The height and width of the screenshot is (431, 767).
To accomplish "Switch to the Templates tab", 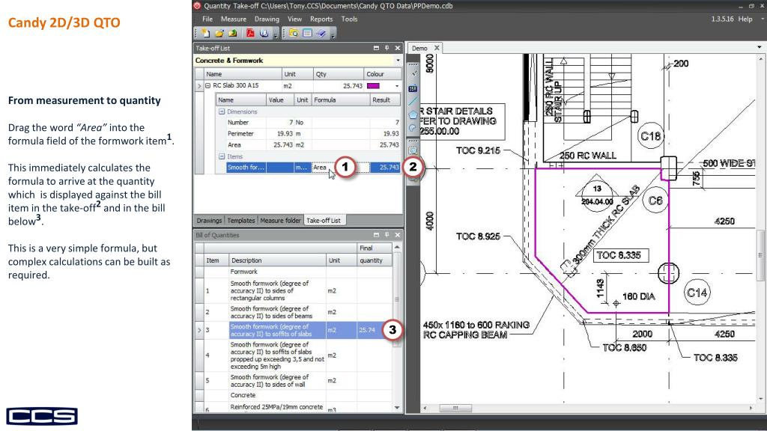I will pos(241,221).
